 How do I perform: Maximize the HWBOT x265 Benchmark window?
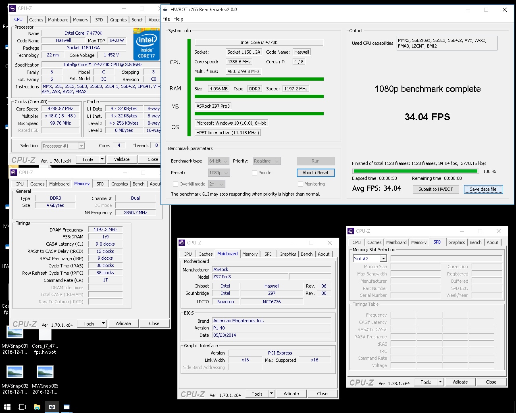pos(486,10)
